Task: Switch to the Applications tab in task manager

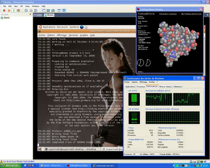Action: point(130,87)
